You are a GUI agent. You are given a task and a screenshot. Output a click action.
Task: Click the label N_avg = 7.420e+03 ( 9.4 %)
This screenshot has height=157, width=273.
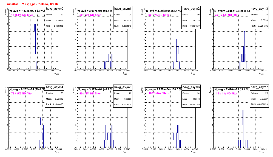click(x=232, y=89)
